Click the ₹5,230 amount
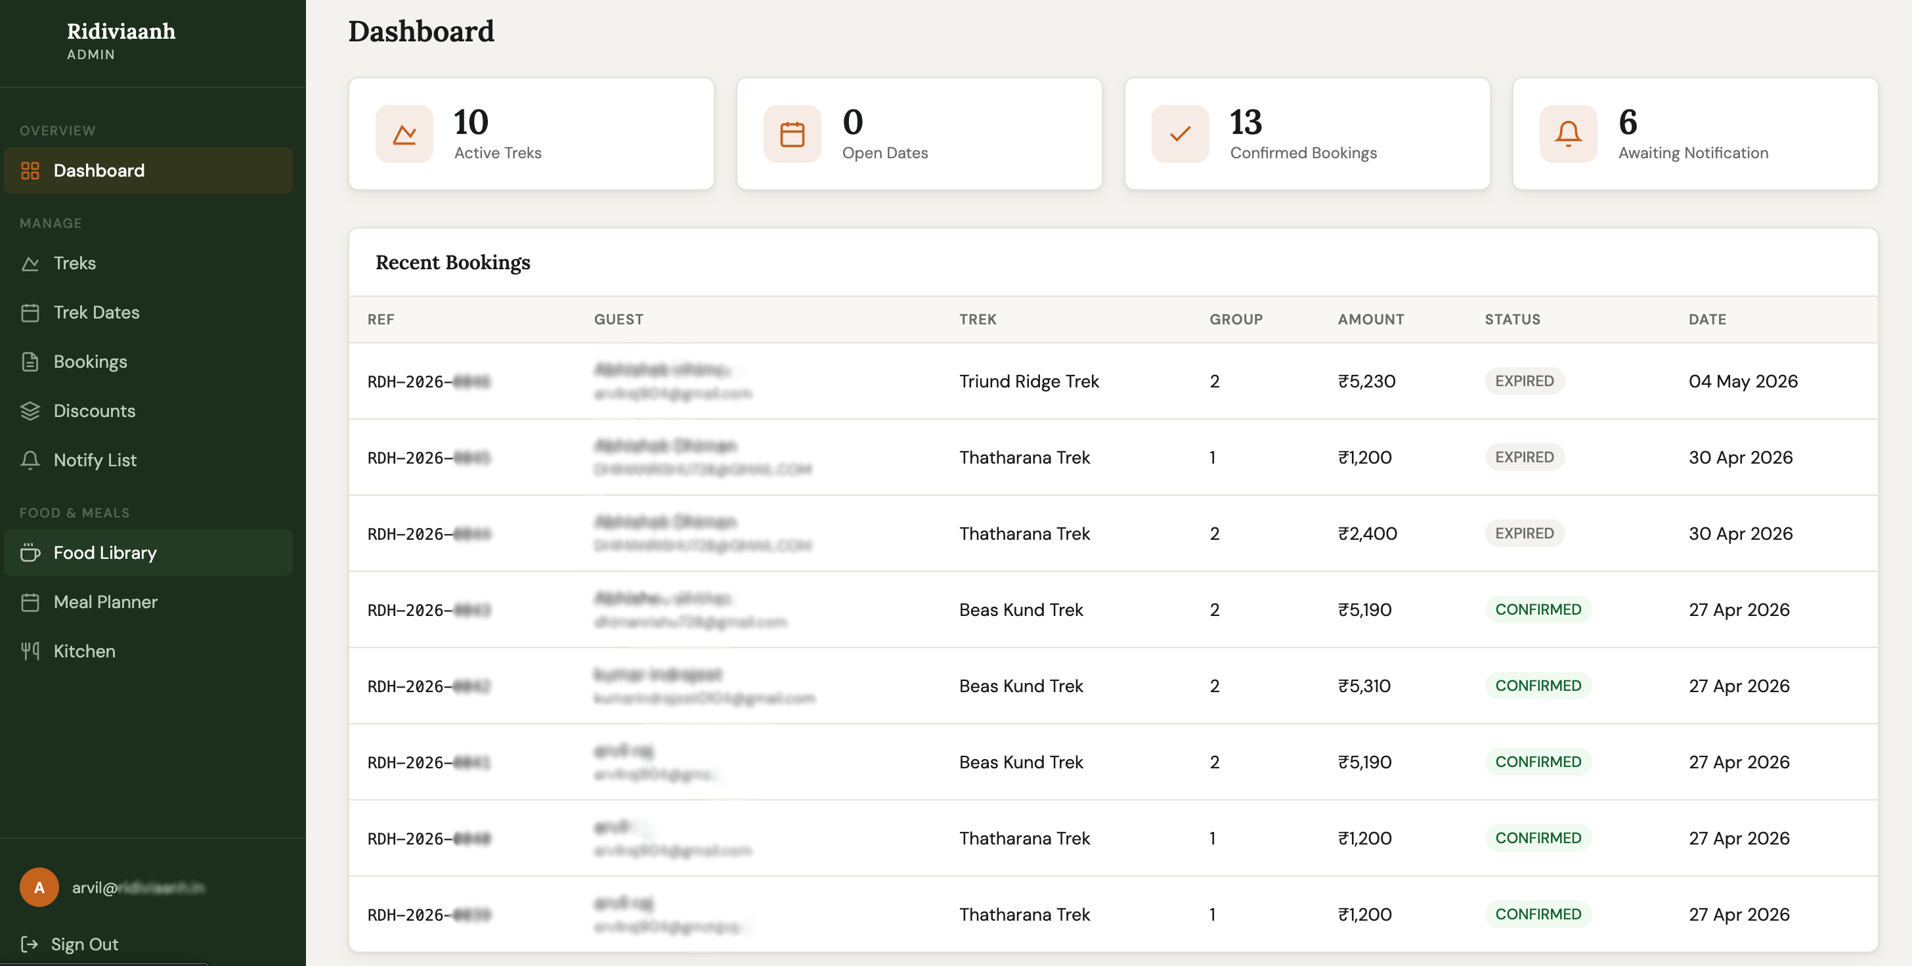 (x=1366, y=381)
